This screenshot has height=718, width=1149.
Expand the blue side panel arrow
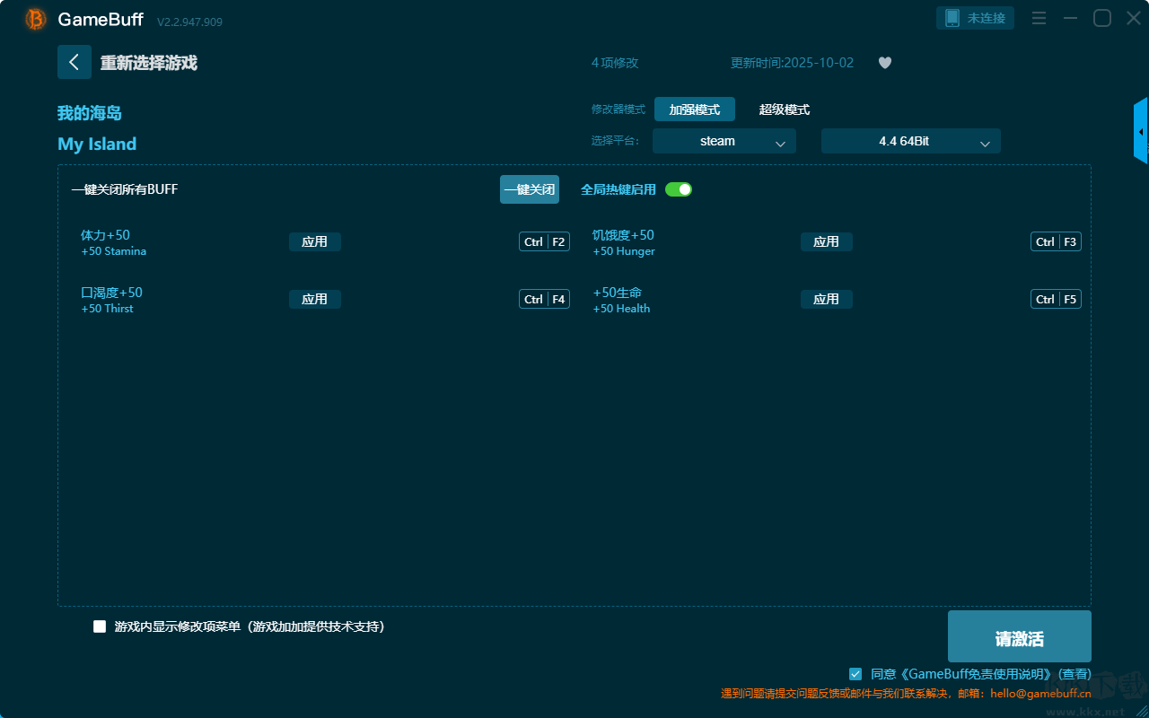click(x=1141, y=132)
